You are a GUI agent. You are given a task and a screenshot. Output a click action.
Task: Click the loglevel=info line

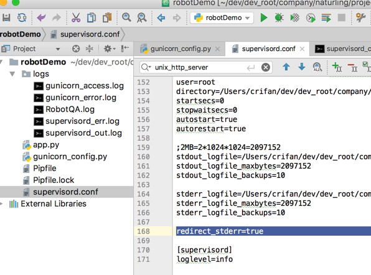pyautogui.click(x=205, y=259)
